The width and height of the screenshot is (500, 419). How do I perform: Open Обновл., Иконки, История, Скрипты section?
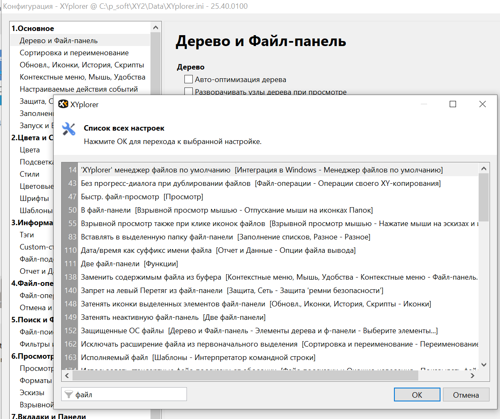[82, 65]
